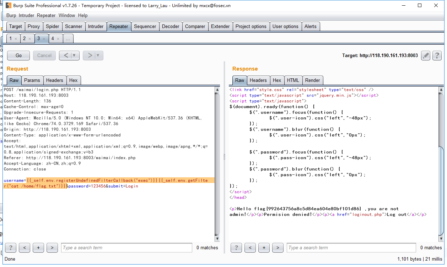Open the Intruder menu in menu bar
The height and width of the screenshot is (267, 447).
click(x=27, y=16)
